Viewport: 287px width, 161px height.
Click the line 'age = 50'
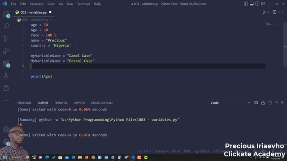point(39,25)
